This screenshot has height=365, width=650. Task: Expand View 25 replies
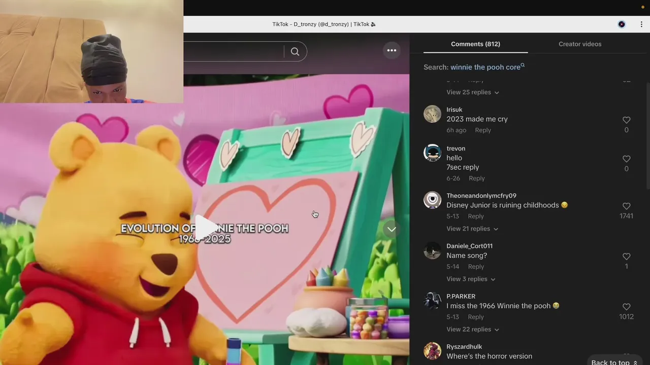pos(472,92)
